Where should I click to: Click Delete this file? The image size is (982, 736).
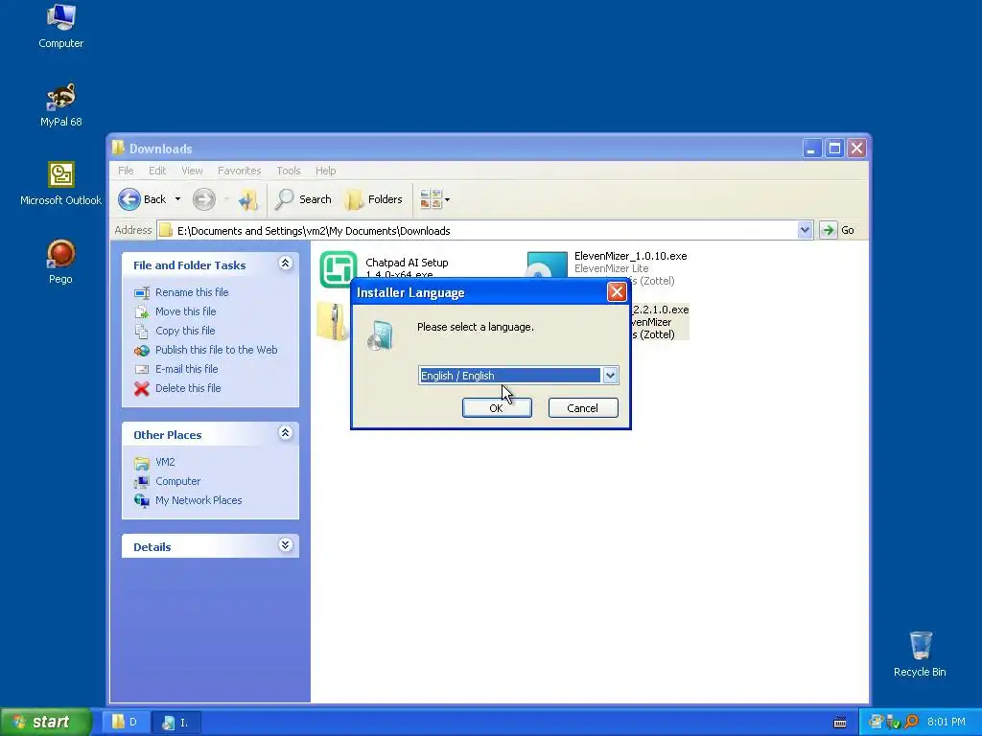pos(188,388)
